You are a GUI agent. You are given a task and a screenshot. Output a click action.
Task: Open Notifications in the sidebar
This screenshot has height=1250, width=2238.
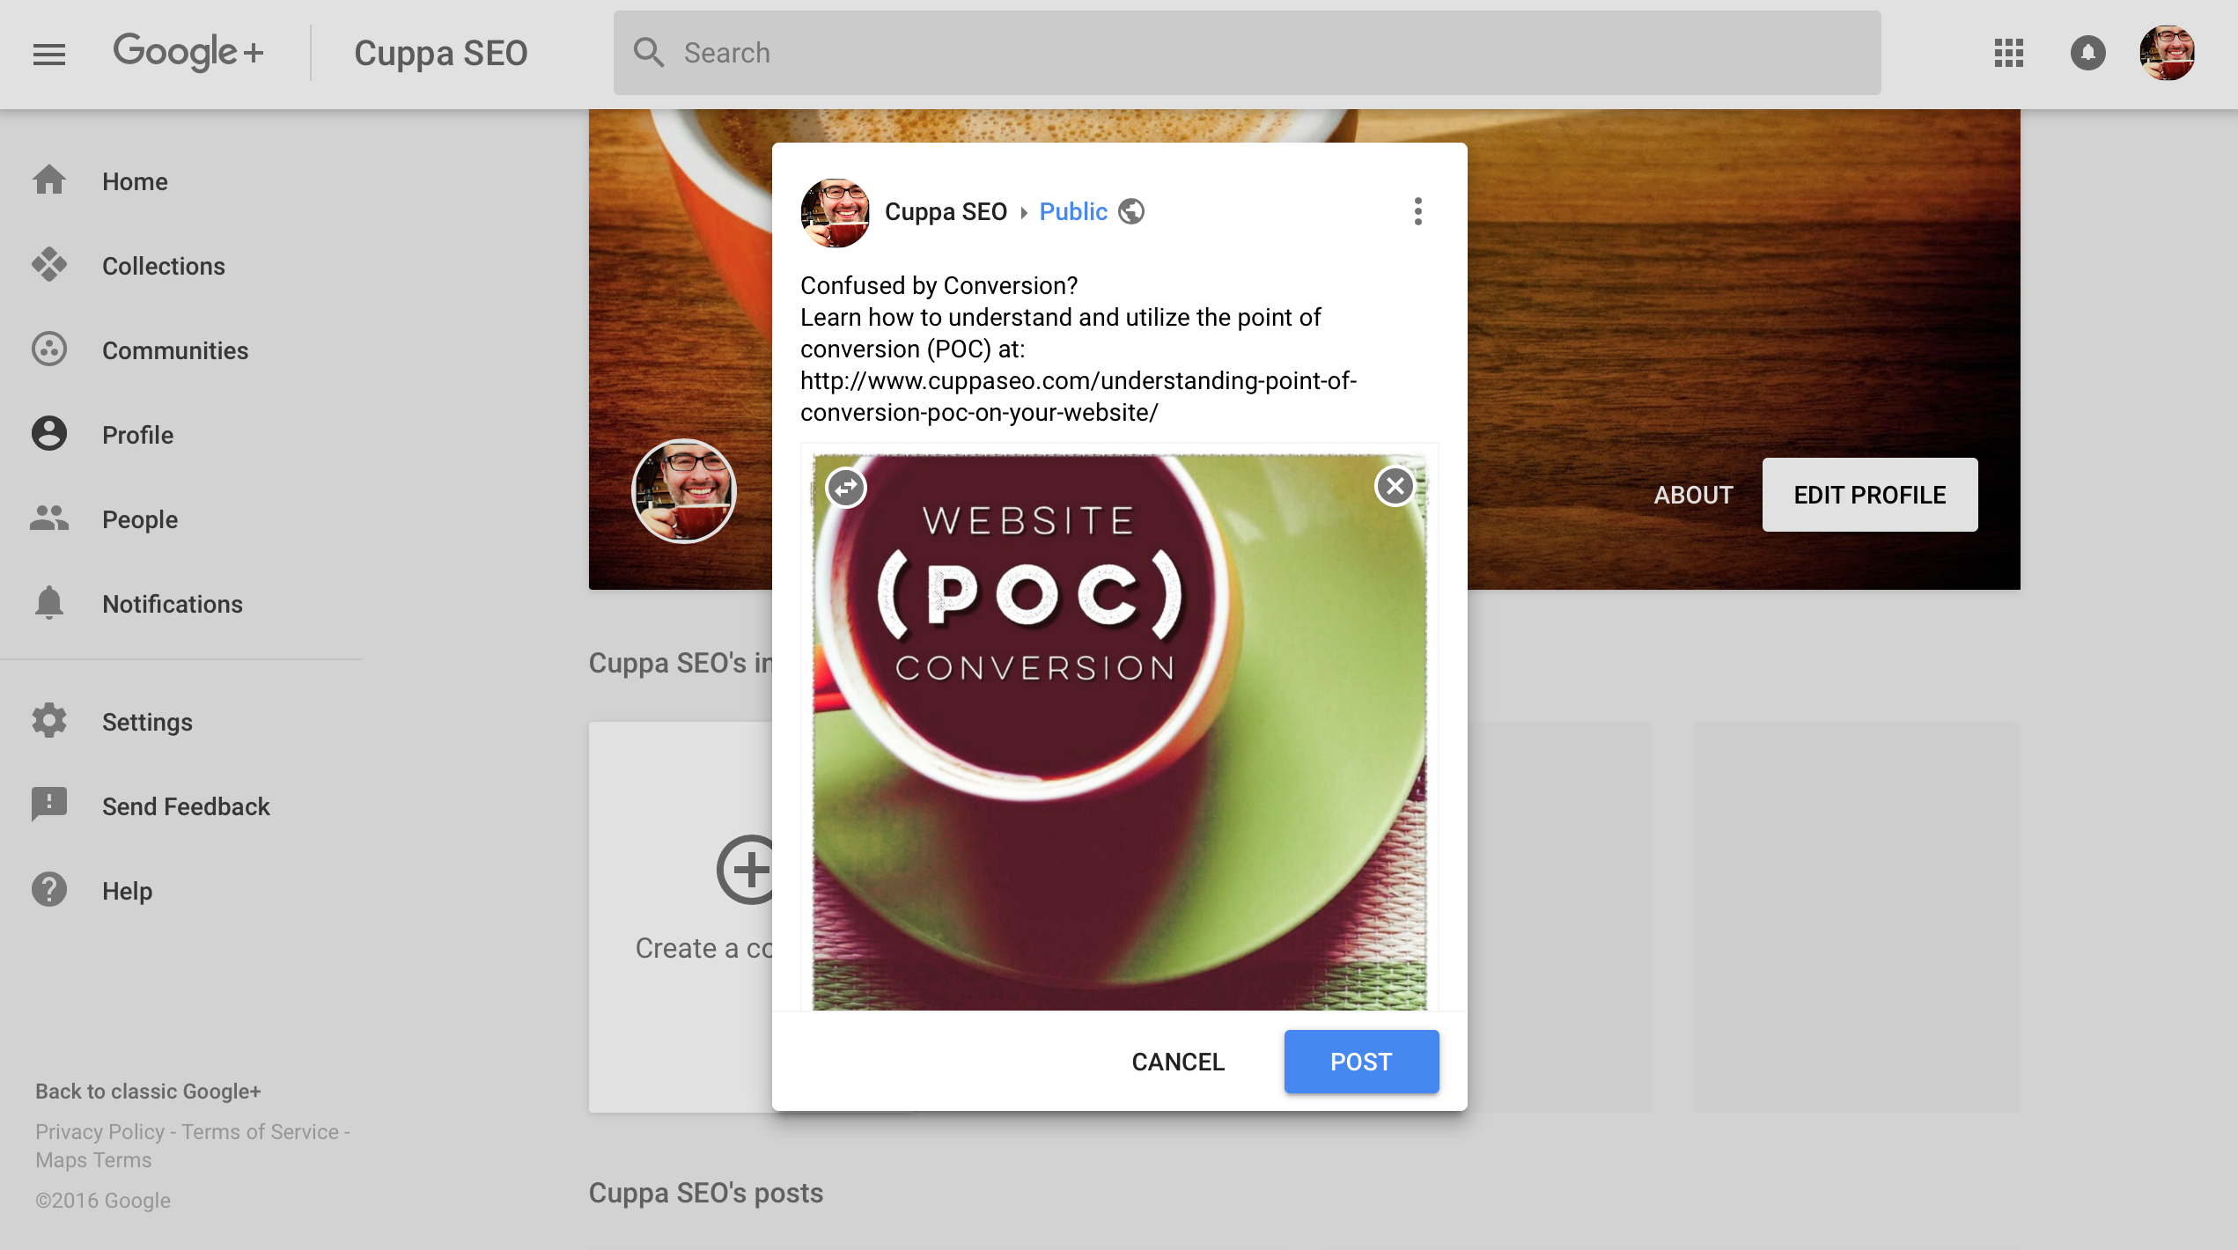[x=173, y=604]
